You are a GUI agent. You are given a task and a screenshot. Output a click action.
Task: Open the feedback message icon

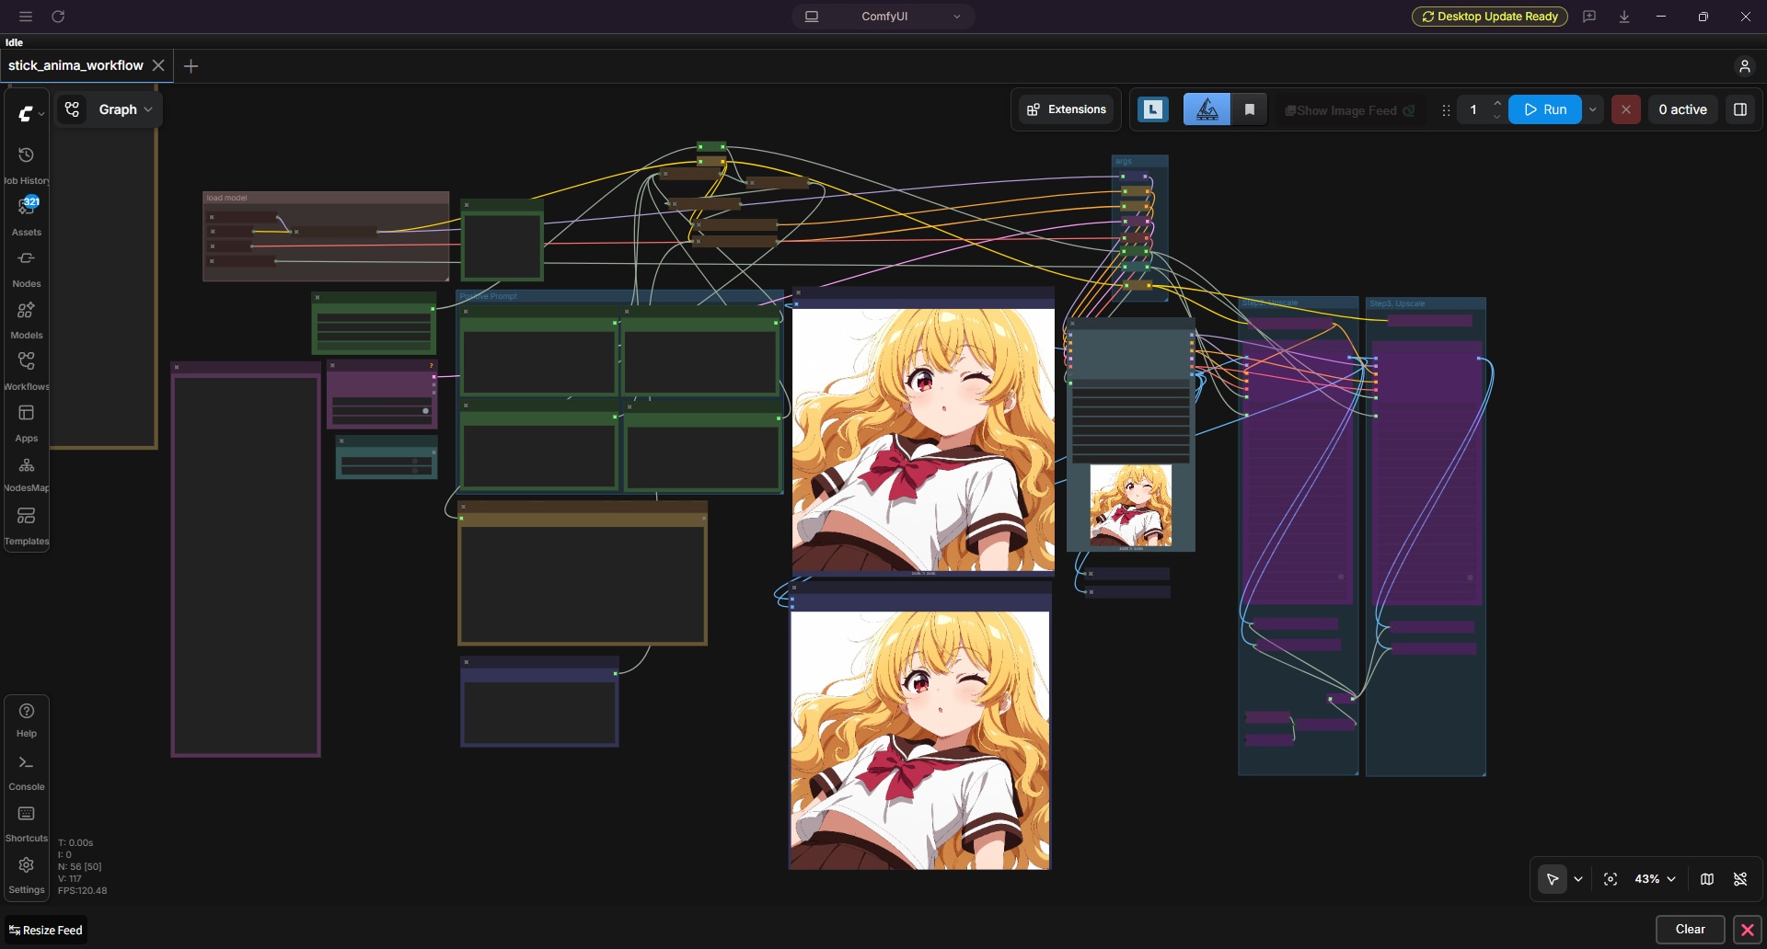(x=1589, y=17)
